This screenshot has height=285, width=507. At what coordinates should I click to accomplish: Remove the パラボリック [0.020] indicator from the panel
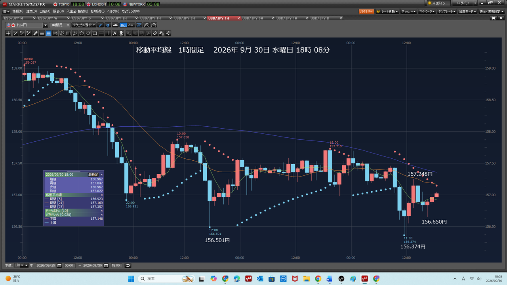click(x=101, y=215)
